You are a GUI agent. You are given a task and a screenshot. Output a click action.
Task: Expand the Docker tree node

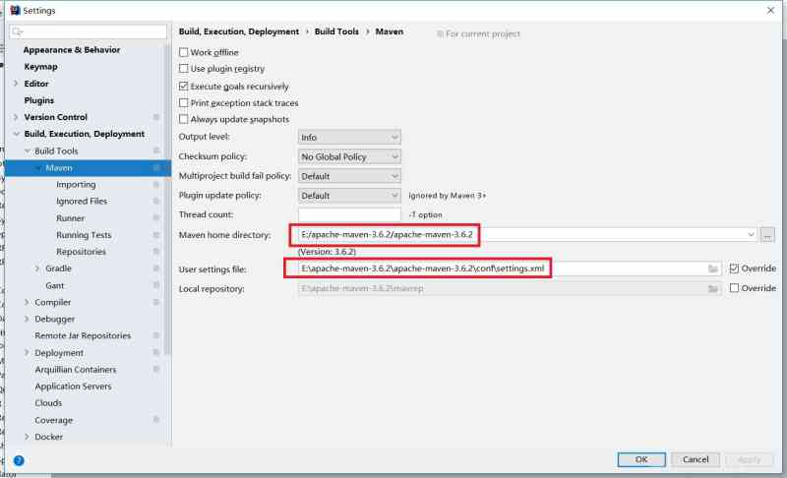(27, 437)
